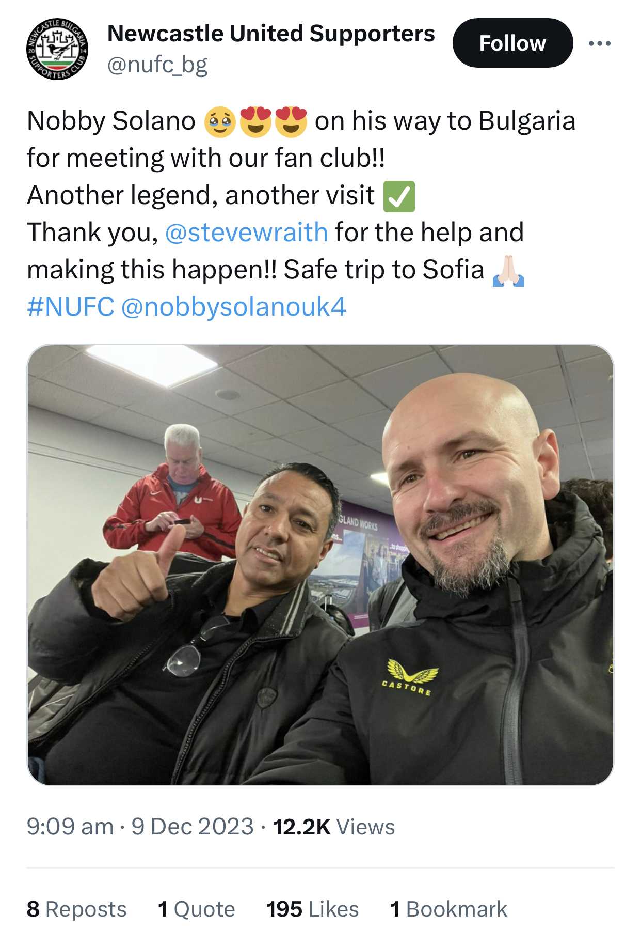The height and width of the screenshot is (945, 641).
Task: Click the teary smiling face emoji
Action: 220,122
